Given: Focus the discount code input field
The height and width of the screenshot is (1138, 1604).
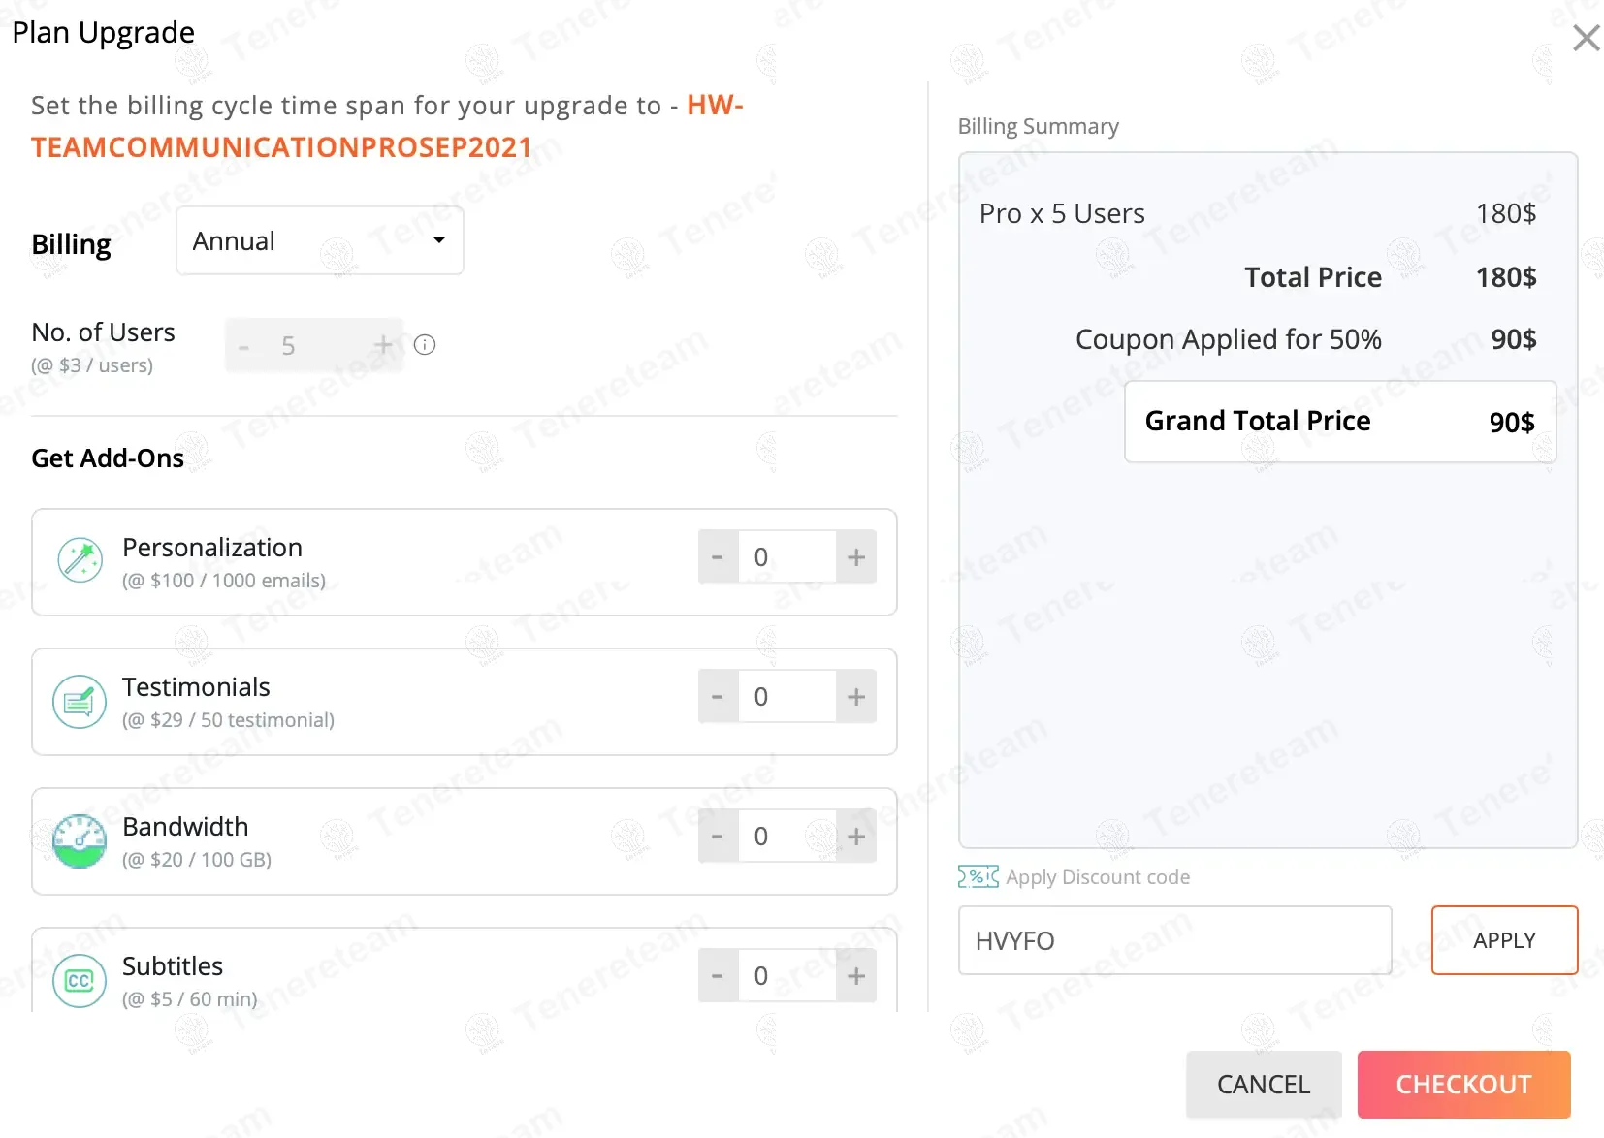Looking at the screenshot, I should pos(1174,940).
